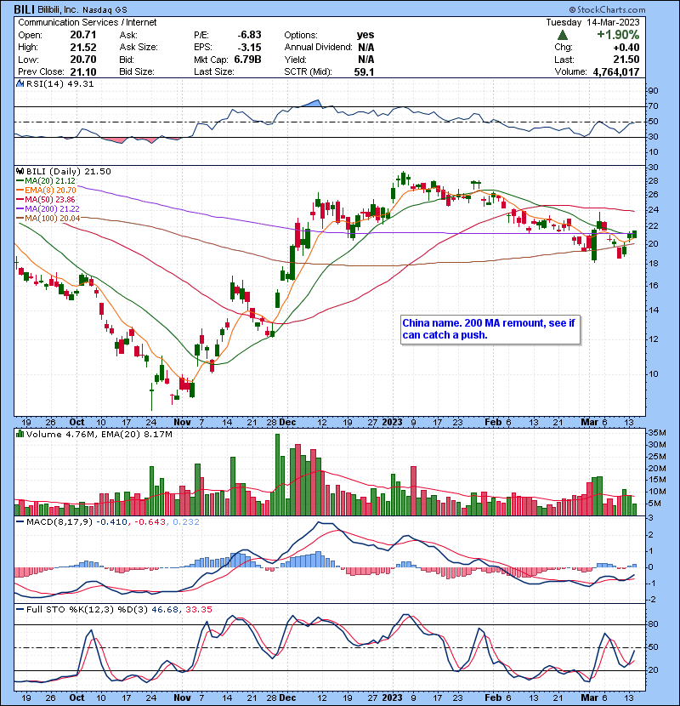Click the Annual Dividend N/A value
The height and width of the screenshot is (706, 680).
coord(366,48)
